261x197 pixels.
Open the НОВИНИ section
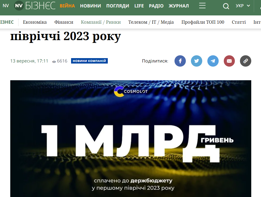tap(91, 6)
